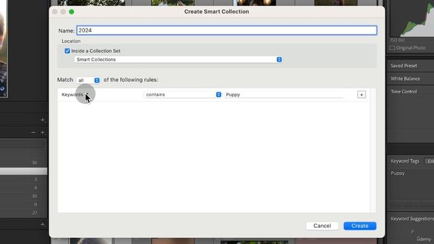Open the contains condition dropdown
This screenshot has width=434, height=244.
(x=182, y=95)
